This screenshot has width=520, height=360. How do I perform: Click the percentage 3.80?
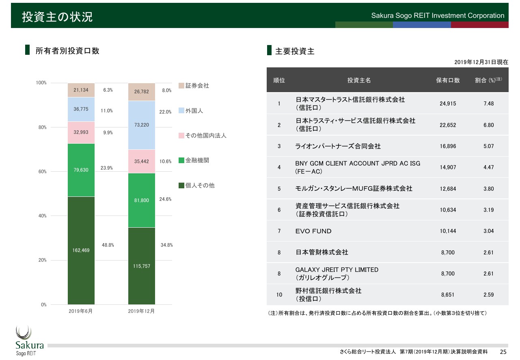point(489,189)
